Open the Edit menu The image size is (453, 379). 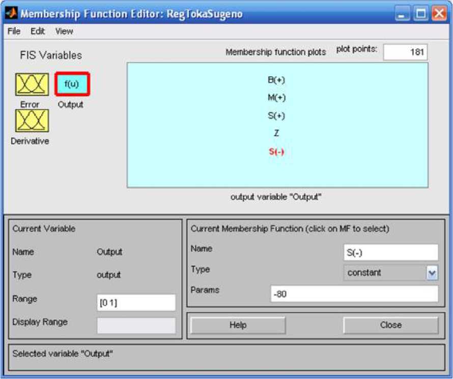pos(38,31)
